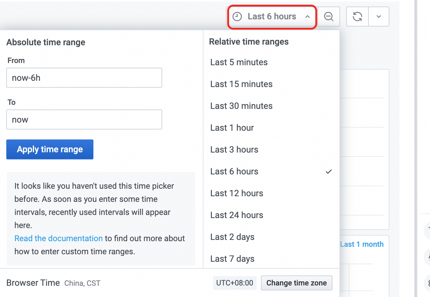Select Last 24 hours range

click(x=237, y=215)
